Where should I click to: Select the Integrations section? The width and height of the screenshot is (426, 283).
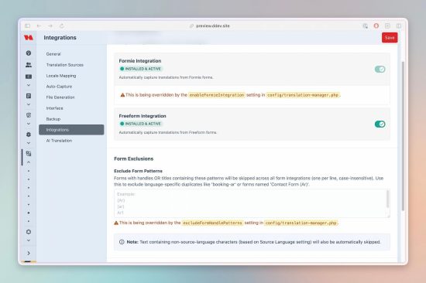click(x=71, y=130)
